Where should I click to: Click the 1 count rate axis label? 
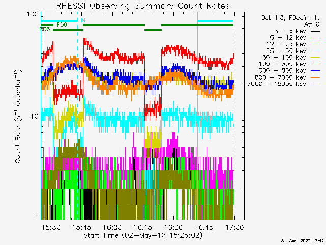pos(37,218)
